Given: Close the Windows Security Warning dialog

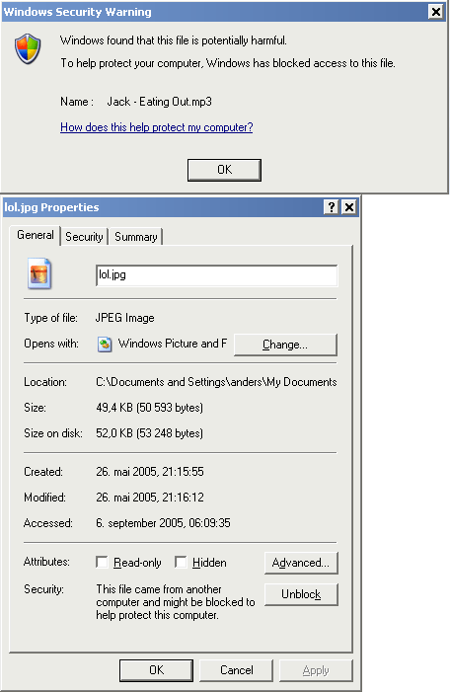Looking at the screenshot, I should click(436, 12).
